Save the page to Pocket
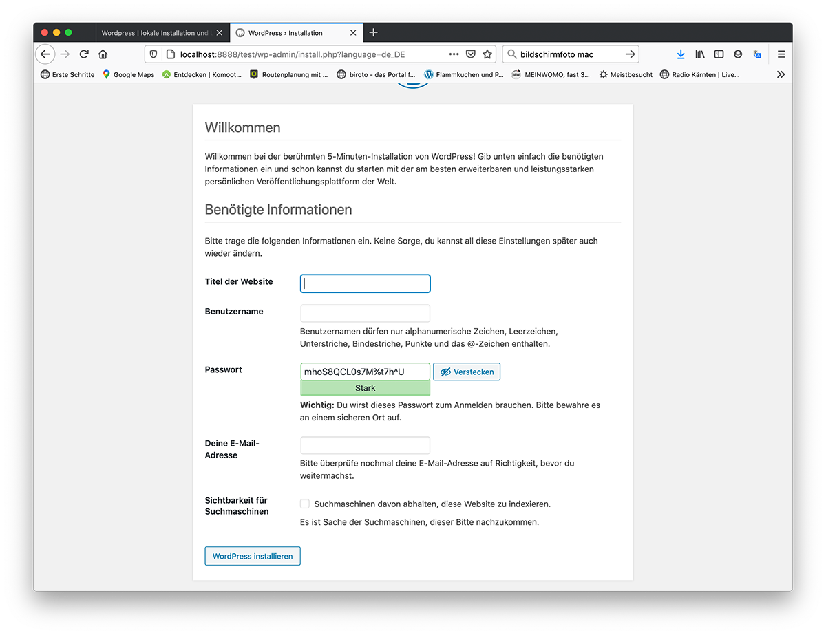This screenshot has width=826, height=635. tap(471, 54)
